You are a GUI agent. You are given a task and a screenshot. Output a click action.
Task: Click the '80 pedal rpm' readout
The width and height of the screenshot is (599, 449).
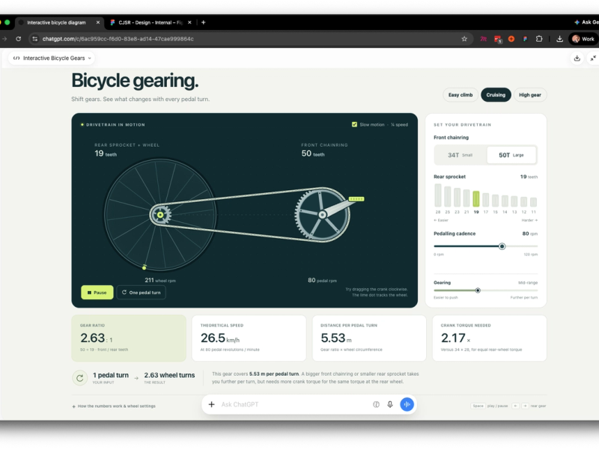pos(322,280)
